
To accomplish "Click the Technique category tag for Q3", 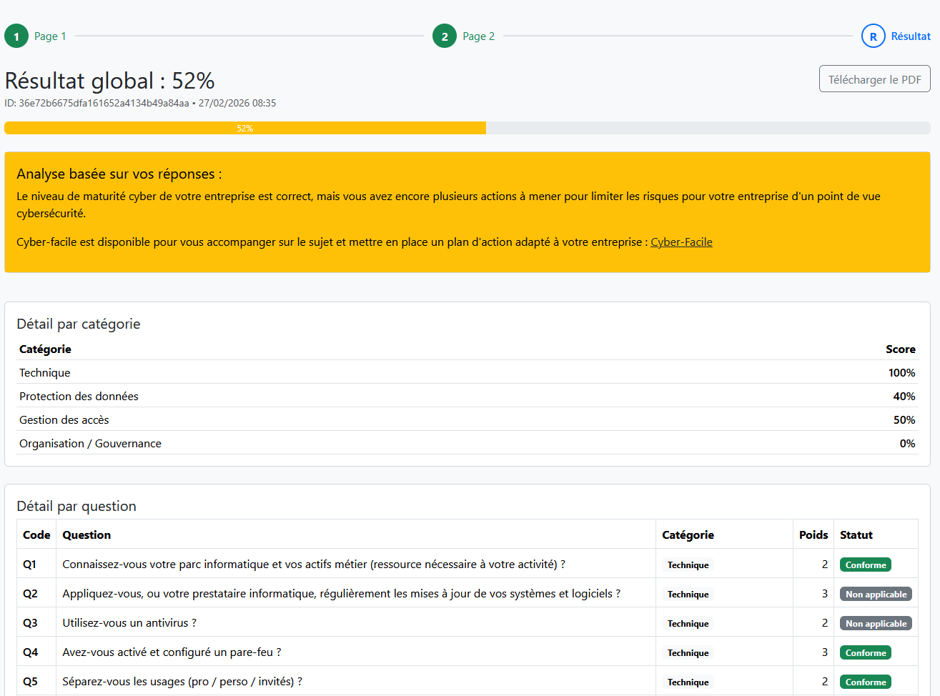I will [688, 624].
